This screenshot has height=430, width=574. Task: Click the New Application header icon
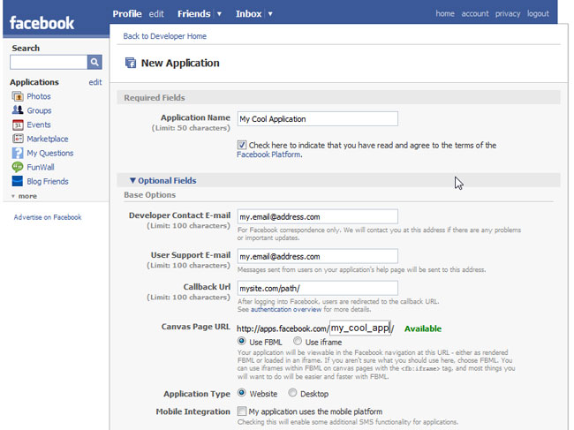coord(131,63)
